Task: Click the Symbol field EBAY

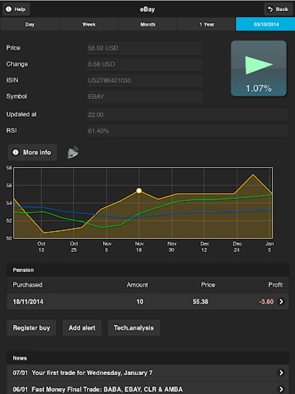Action: click(145, 96)
